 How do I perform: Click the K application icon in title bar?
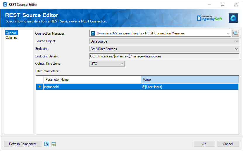pyautogui.click(x=5, y=4)
